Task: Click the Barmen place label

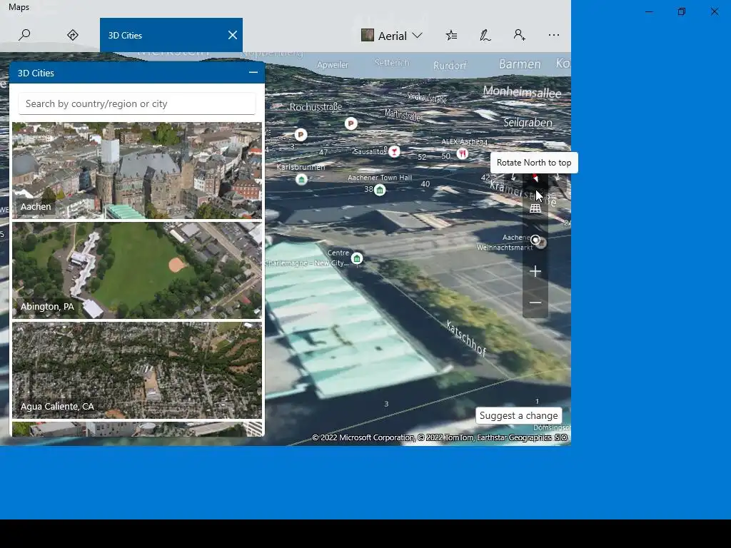Action: [520, 64]
